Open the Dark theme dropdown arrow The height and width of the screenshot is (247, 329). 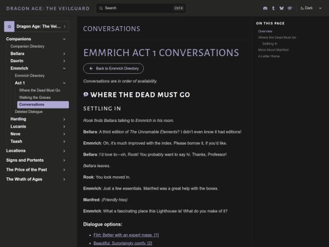(x=320, y=8)
